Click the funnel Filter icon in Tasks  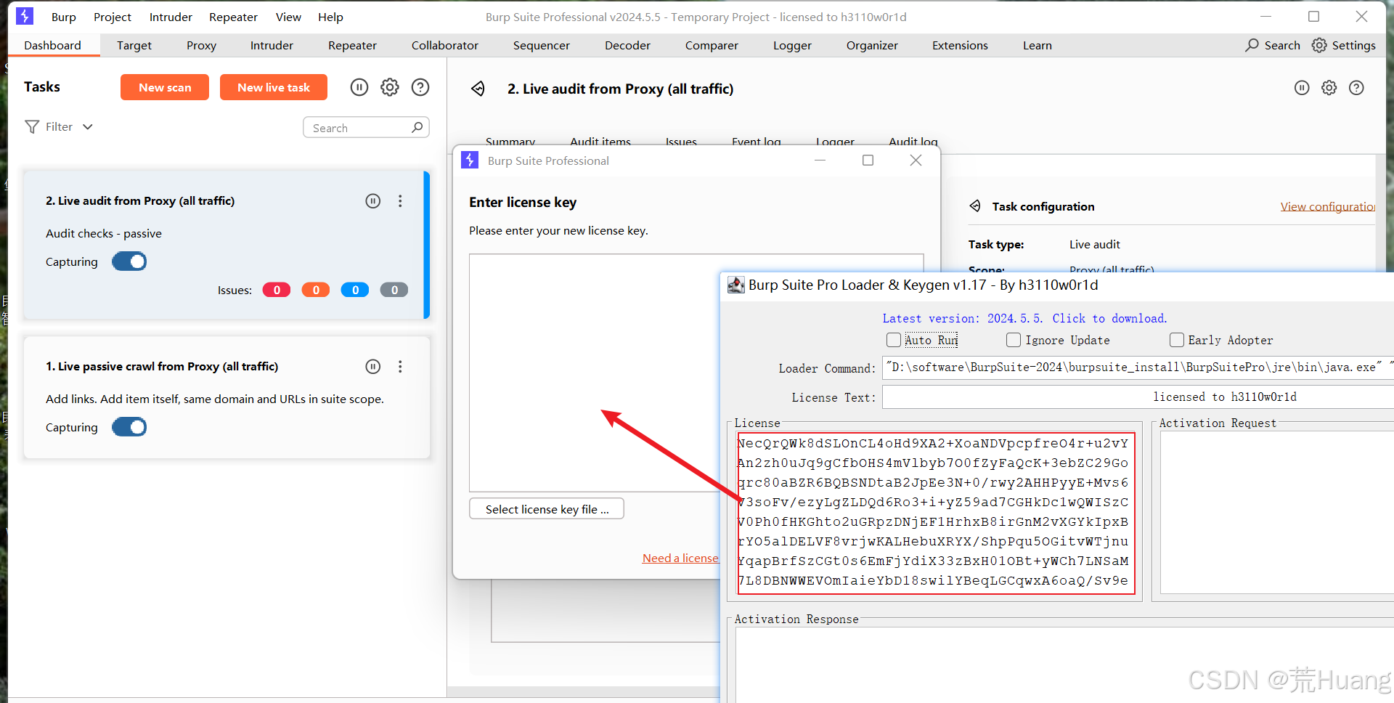point(32,127)
